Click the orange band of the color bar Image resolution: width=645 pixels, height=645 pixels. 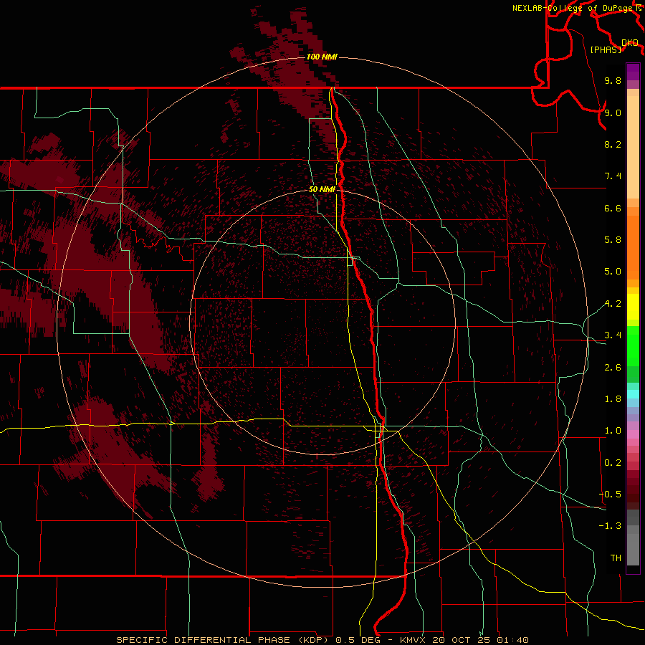pos(633,248)
